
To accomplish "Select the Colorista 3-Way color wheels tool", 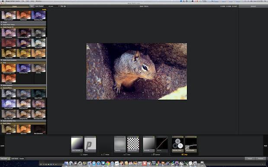I will [178, 144].
